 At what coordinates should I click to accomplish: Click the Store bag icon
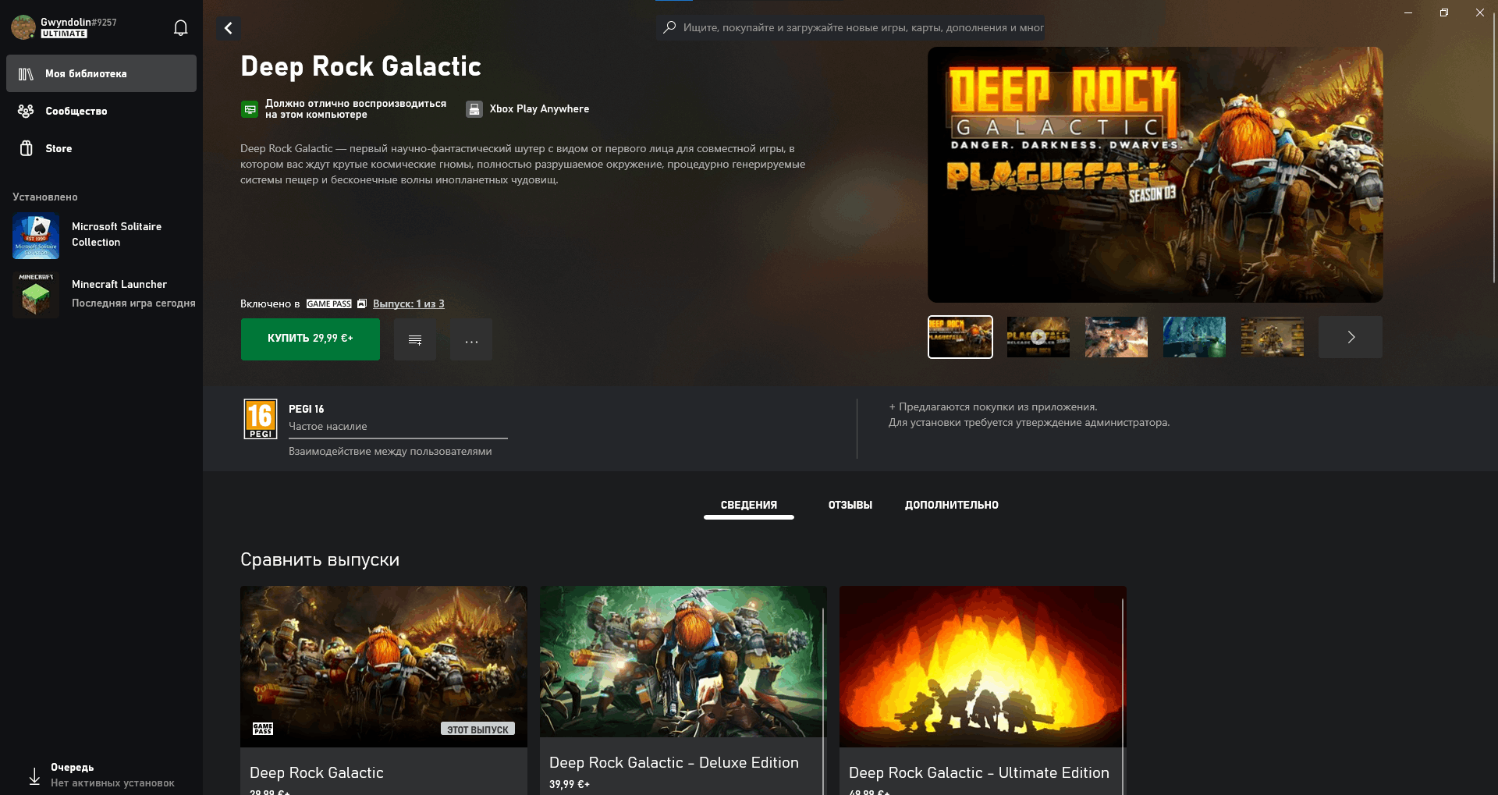[x=26, y=148]
